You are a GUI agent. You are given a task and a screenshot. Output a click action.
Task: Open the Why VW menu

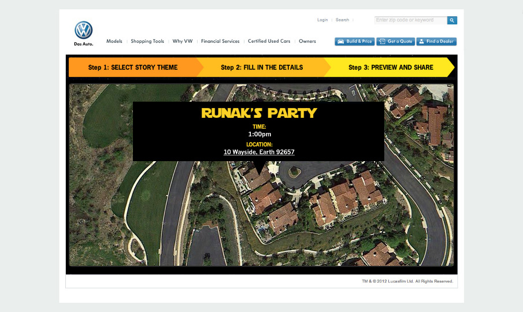coord(183,42)
